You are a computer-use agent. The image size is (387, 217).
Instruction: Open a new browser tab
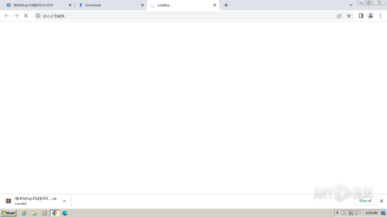click(x=226, y=5)
